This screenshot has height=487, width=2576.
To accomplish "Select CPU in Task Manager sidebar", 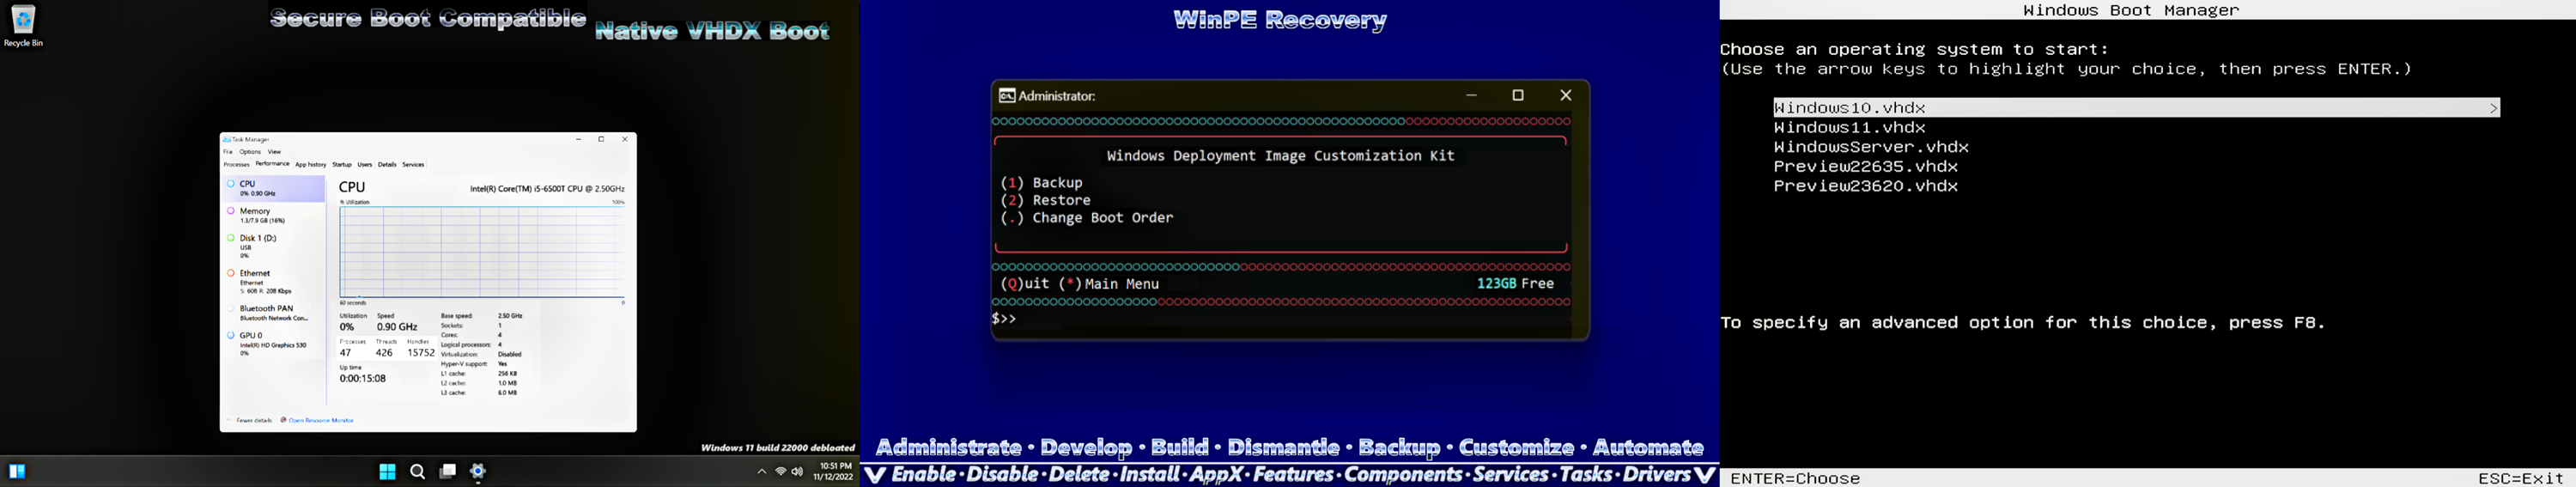I will (x=274, y=188).
